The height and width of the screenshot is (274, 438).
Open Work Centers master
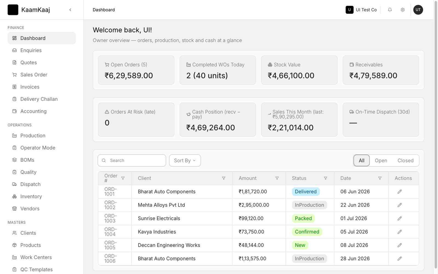tap(42, 257)
